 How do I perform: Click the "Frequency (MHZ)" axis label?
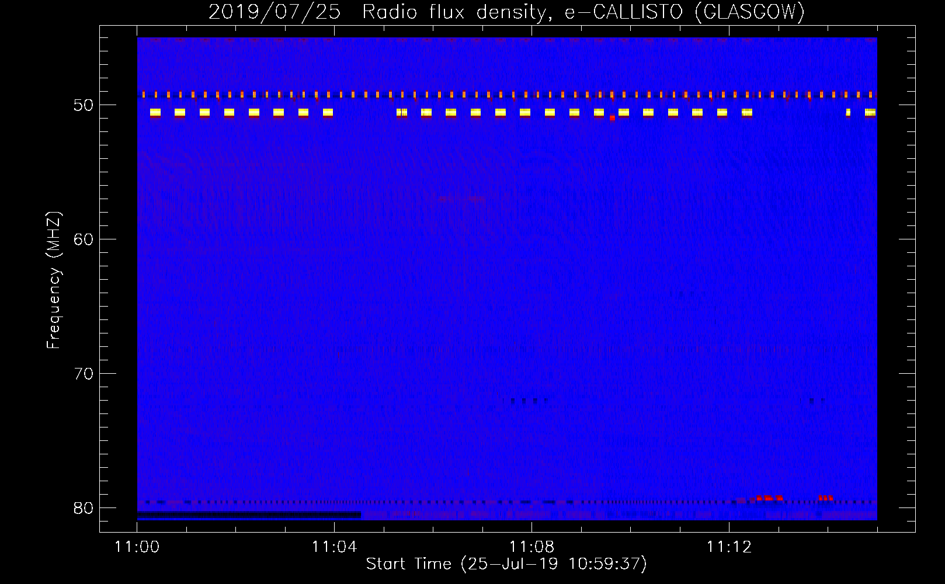54,280
